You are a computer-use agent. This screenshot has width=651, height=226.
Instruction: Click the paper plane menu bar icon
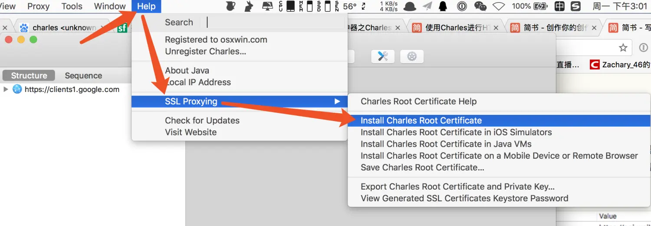(x=427, y=6)
